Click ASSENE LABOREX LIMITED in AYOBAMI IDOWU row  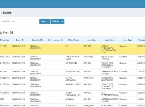110,73
